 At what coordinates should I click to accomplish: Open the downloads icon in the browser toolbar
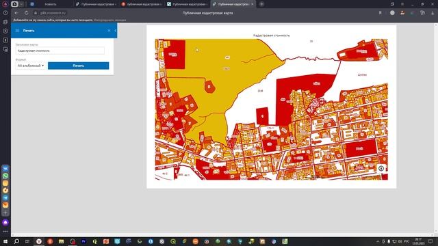click(x=433, y=13)
